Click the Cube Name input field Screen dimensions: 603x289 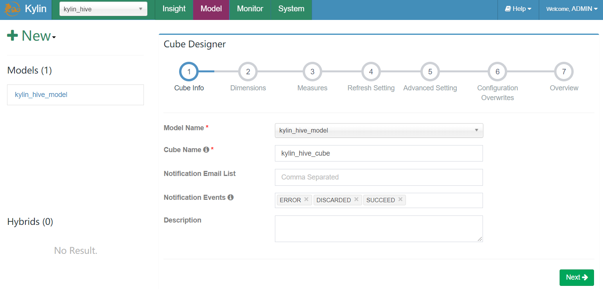coord(379,153)
